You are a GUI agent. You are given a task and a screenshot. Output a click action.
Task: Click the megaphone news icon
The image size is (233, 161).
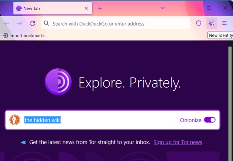click(x=24, y=142)
